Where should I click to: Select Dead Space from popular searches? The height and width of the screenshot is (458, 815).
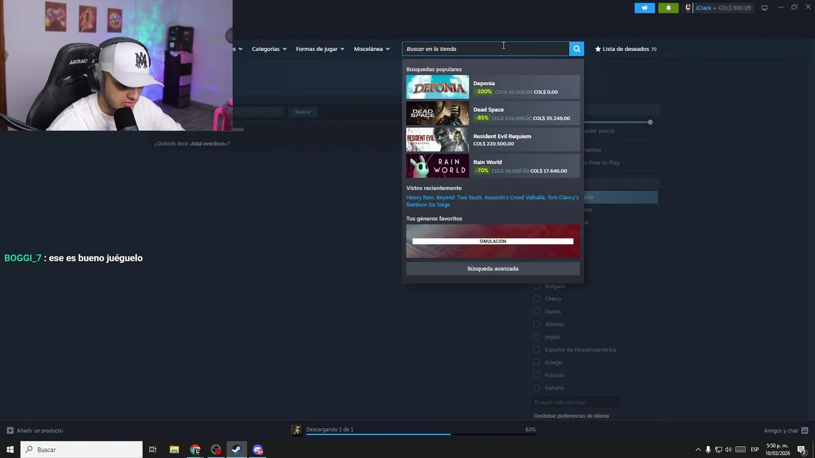(493, 113)
